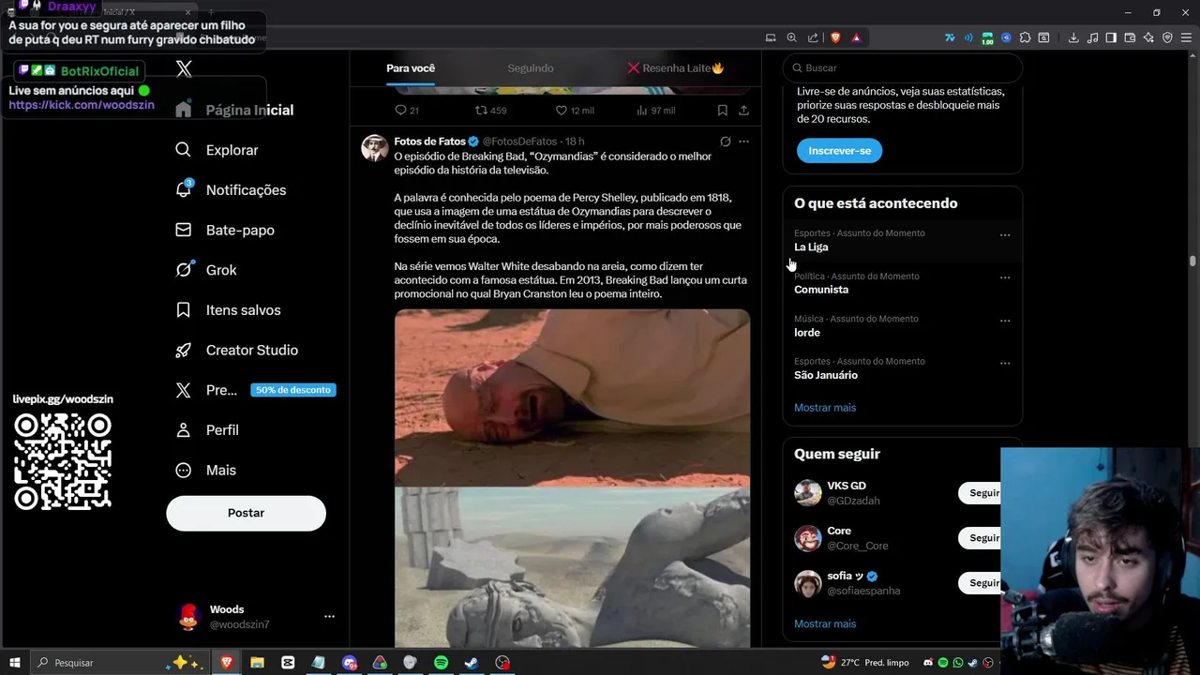Click the page vertical scrollbar thumb
This screenshot has width=1200, height=675.
click(x=1192, y=262)
